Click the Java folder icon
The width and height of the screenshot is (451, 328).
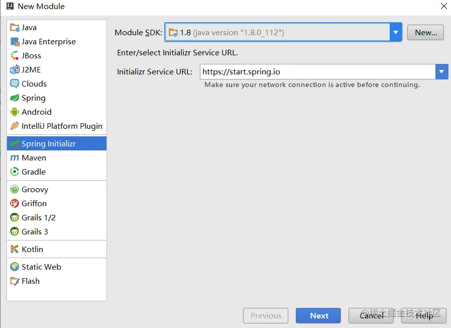tap(15, 28)
